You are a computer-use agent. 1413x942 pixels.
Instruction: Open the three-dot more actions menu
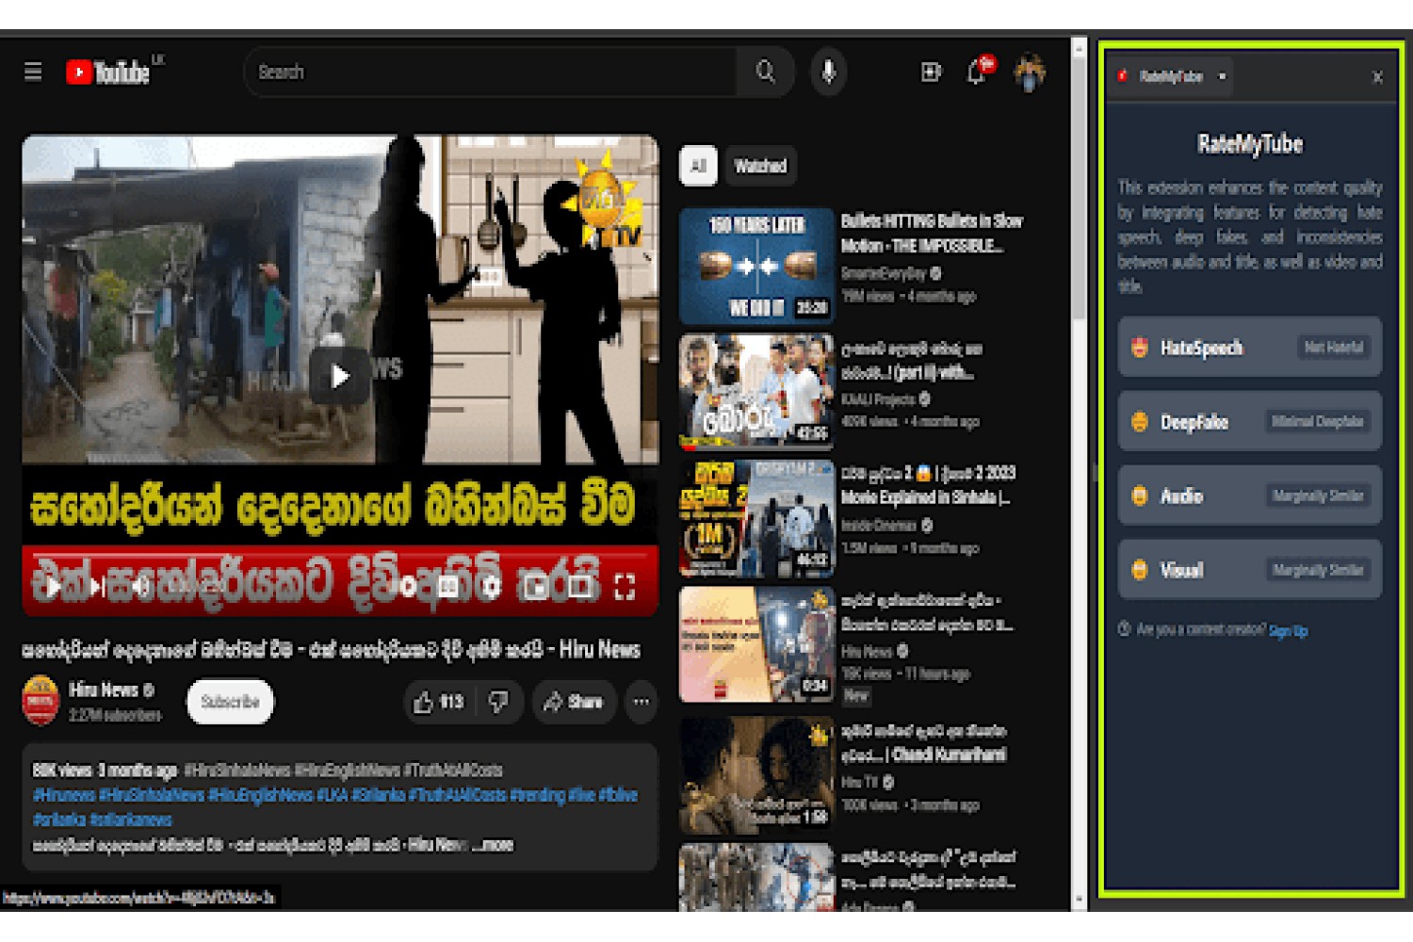[641, 702]
